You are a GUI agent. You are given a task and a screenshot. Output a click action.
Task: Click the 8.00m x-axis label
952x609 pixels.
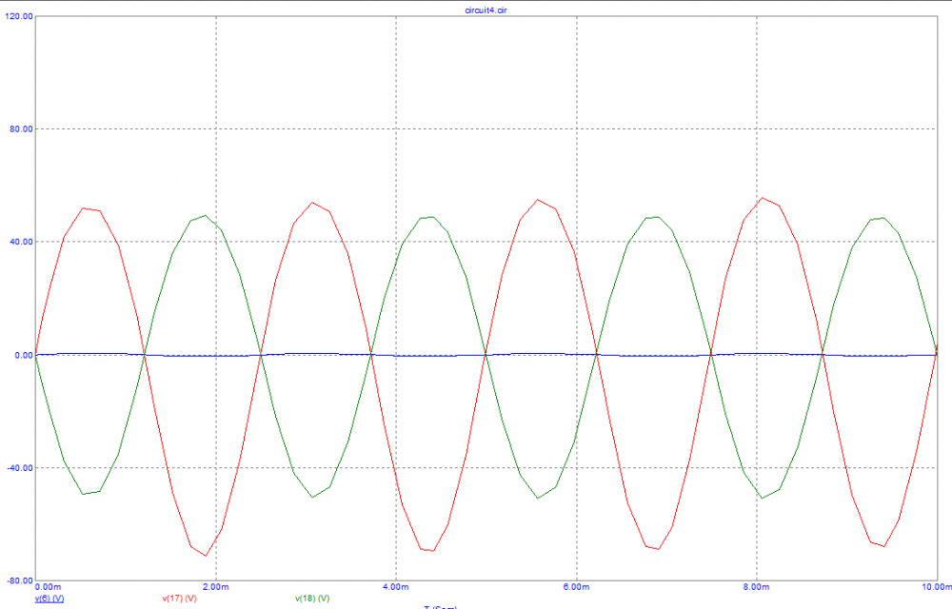click(x=756, y=587)
